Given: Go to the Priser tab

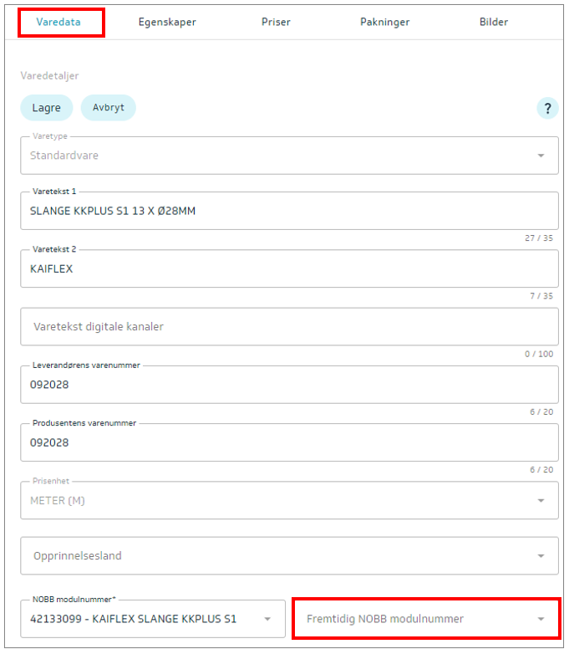Looking at the screenshot, I should [x=276, y=22].
